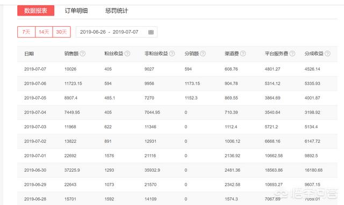This screenshot has width=344, height=205.
Task: Click distribution amount 1152.3
Action: pyautogui.click(x=191, y=98)
